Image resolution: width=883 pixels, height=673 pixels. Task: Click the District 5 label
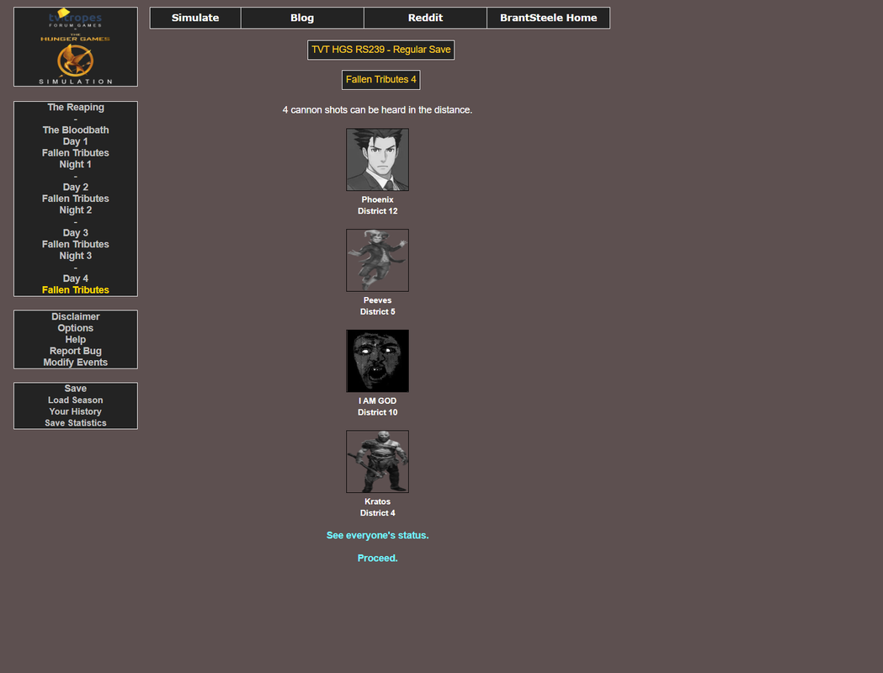point(377,312)
